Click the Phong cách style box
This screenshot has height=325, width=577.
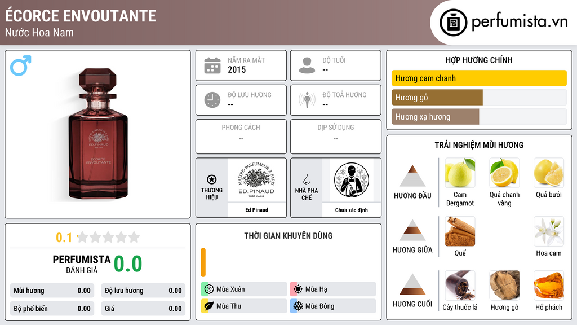[241, 137]
